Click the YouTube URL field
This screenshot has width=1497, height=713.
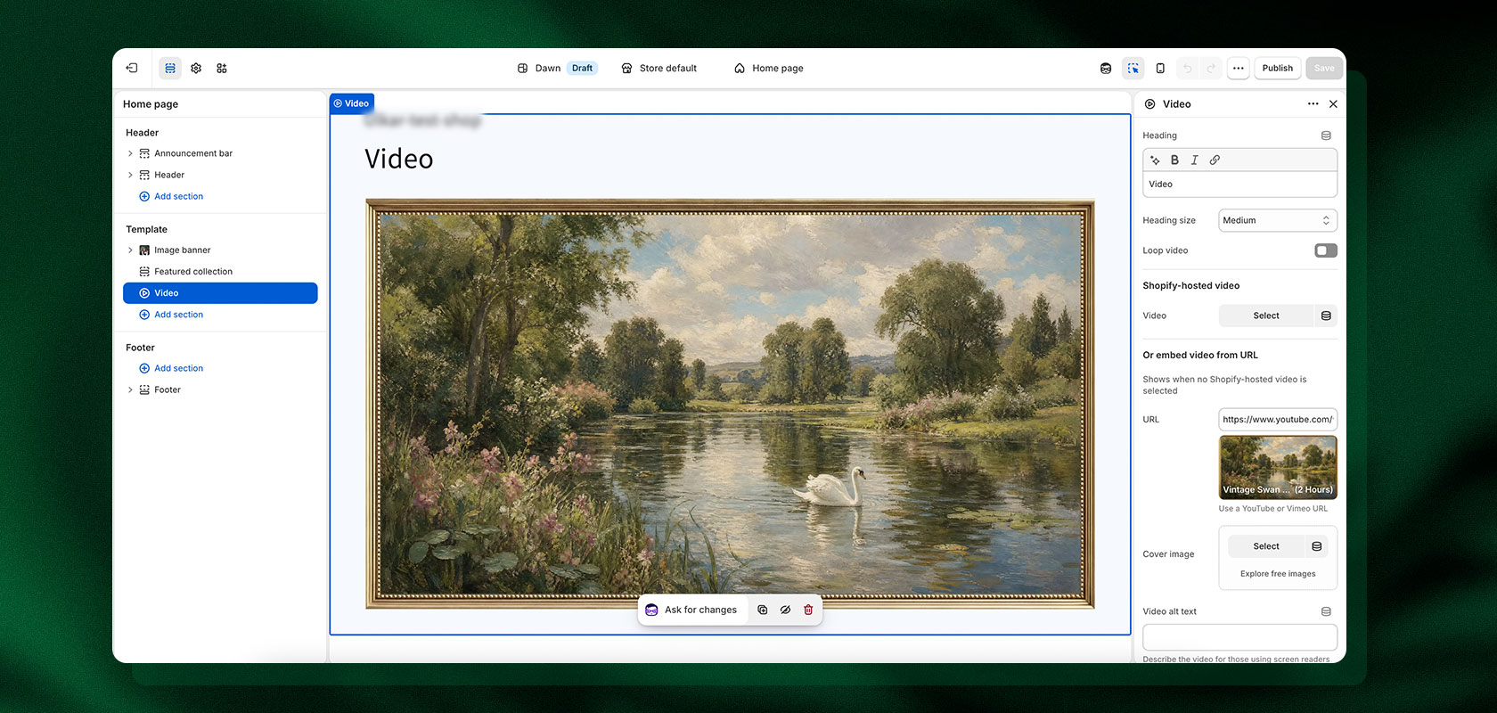pyautogui.click(x=1277, y=419)
